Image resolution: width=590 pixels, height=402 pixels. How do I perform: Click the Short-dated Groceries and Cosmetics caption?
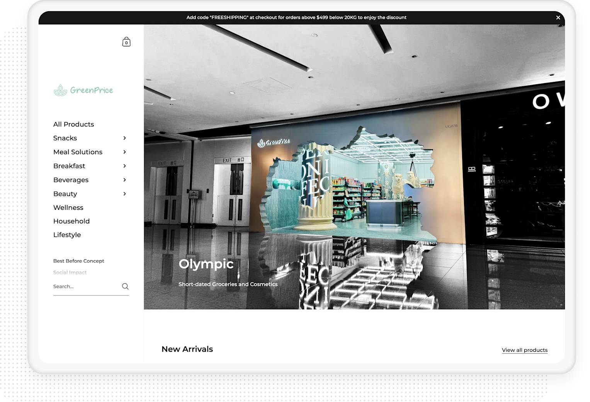coord(228,284)
